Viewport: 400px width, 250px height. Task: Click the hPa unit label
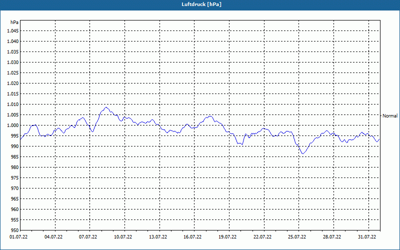(x=14, y=22)
